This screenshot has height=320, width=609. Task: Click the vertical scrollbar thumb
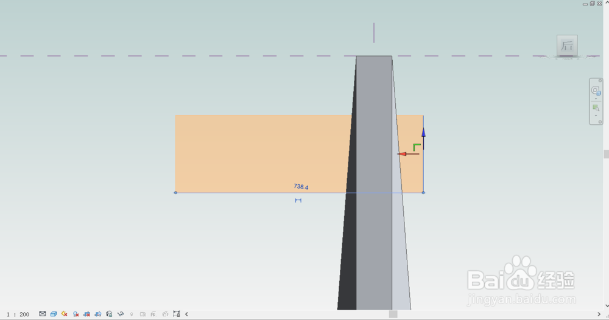(607, 154)
